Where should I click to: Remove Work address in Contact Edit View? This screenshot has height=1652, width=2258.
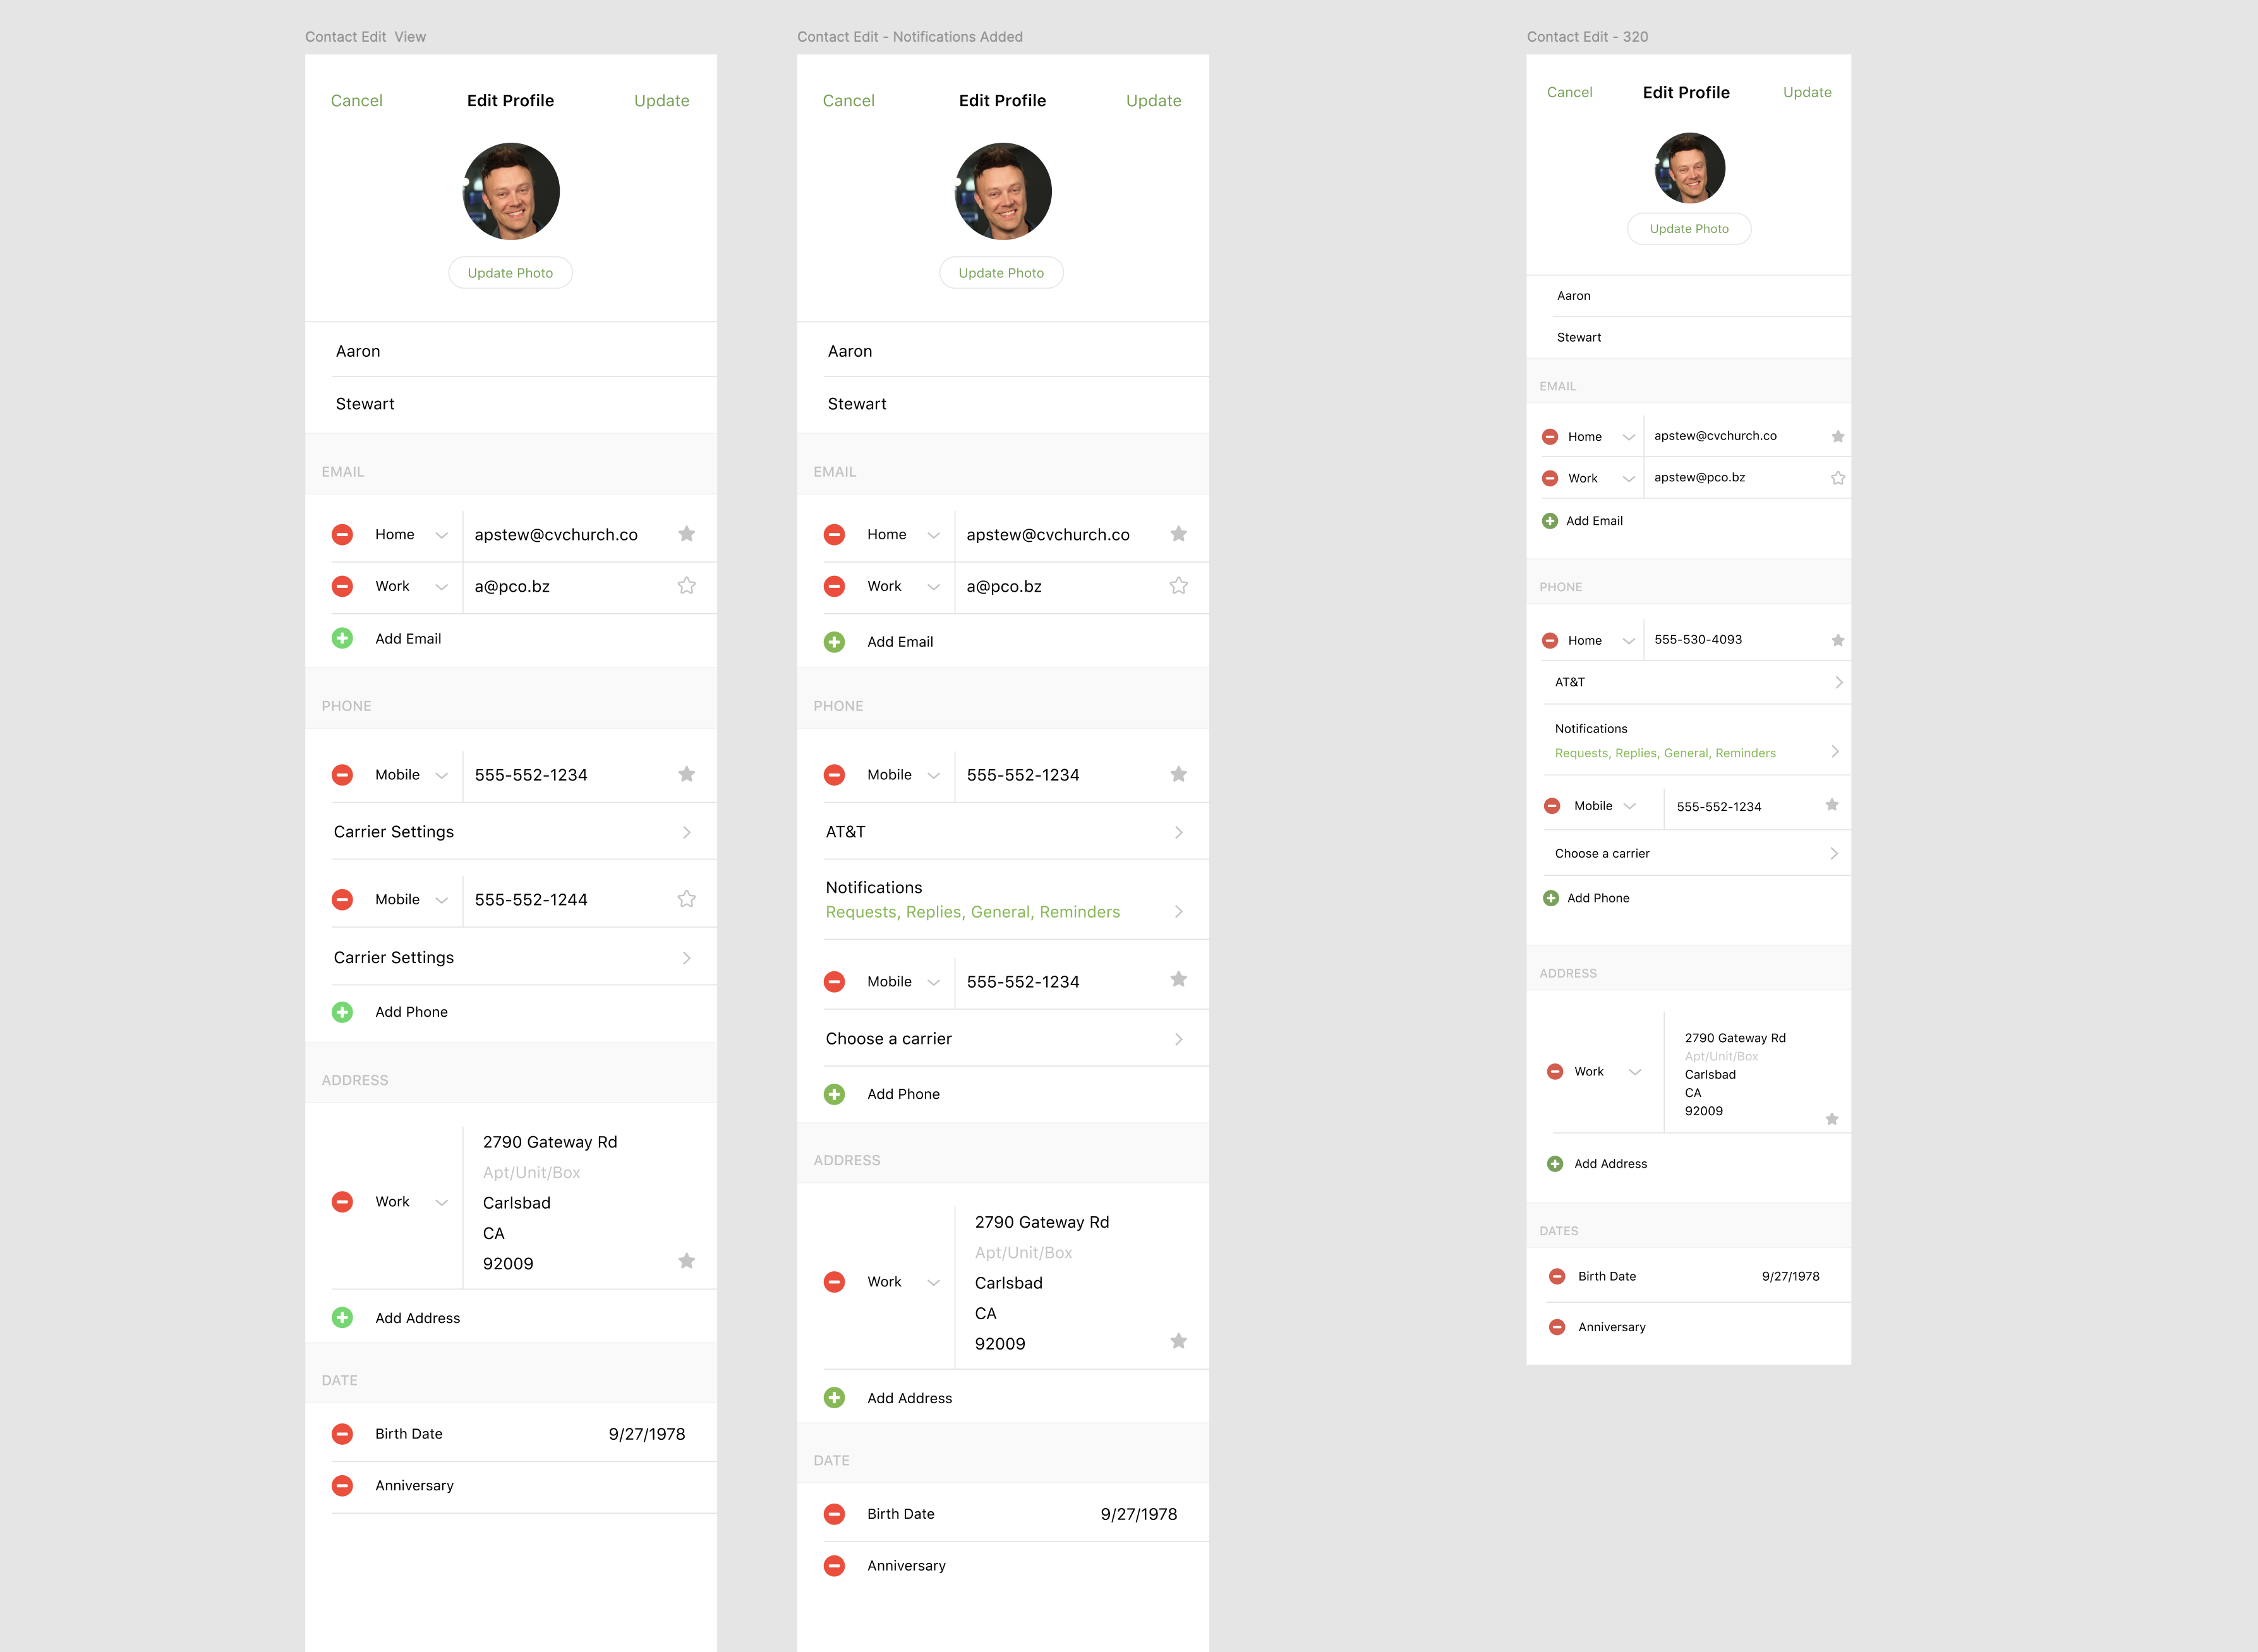(342, 1202)
